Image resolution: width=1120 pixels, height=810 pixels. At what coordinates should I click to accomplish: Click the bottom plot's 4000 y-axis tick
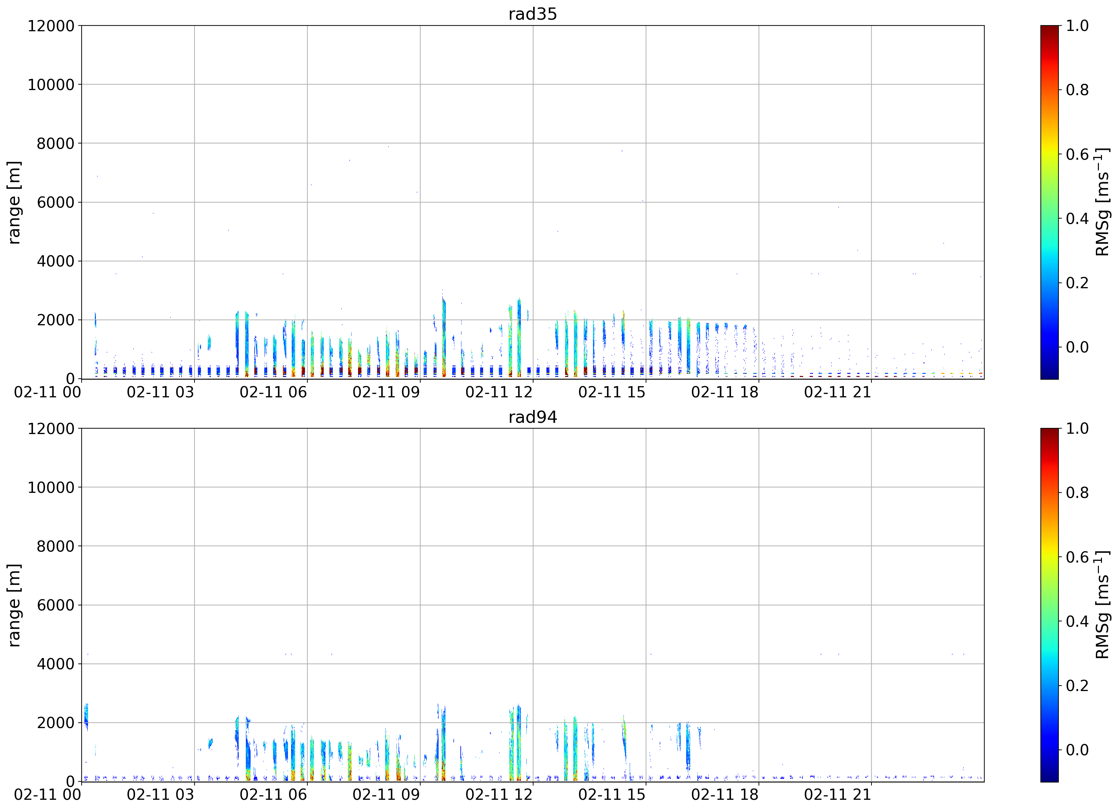[x=55, y=664]
